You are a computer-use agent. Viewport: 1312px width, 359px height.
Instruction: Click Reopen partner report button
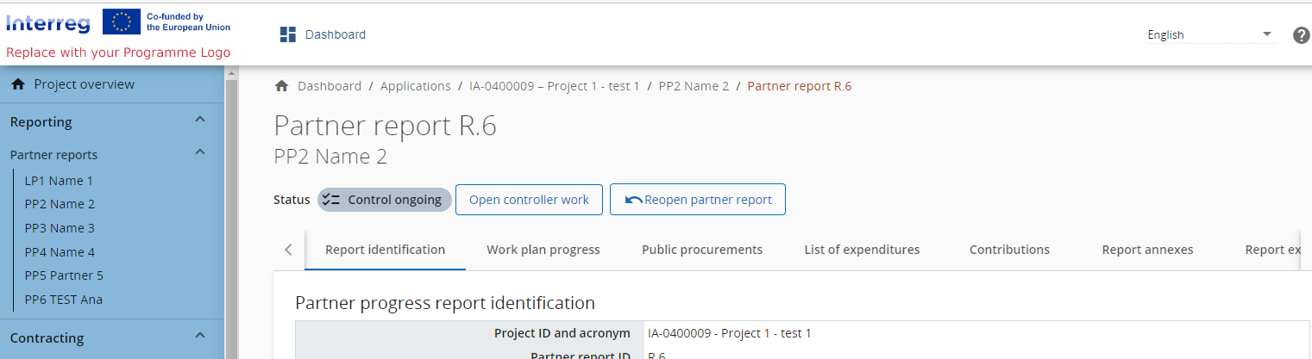pyautogui.click(x=697, y=200)
